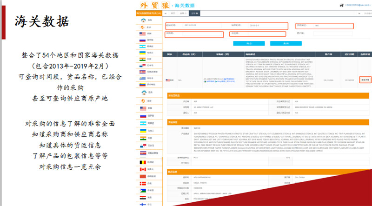Pick the Russia flag in the detail-page sidebar
The height and width of the screenshot is (206, 372).
click(x=143, y=116)
